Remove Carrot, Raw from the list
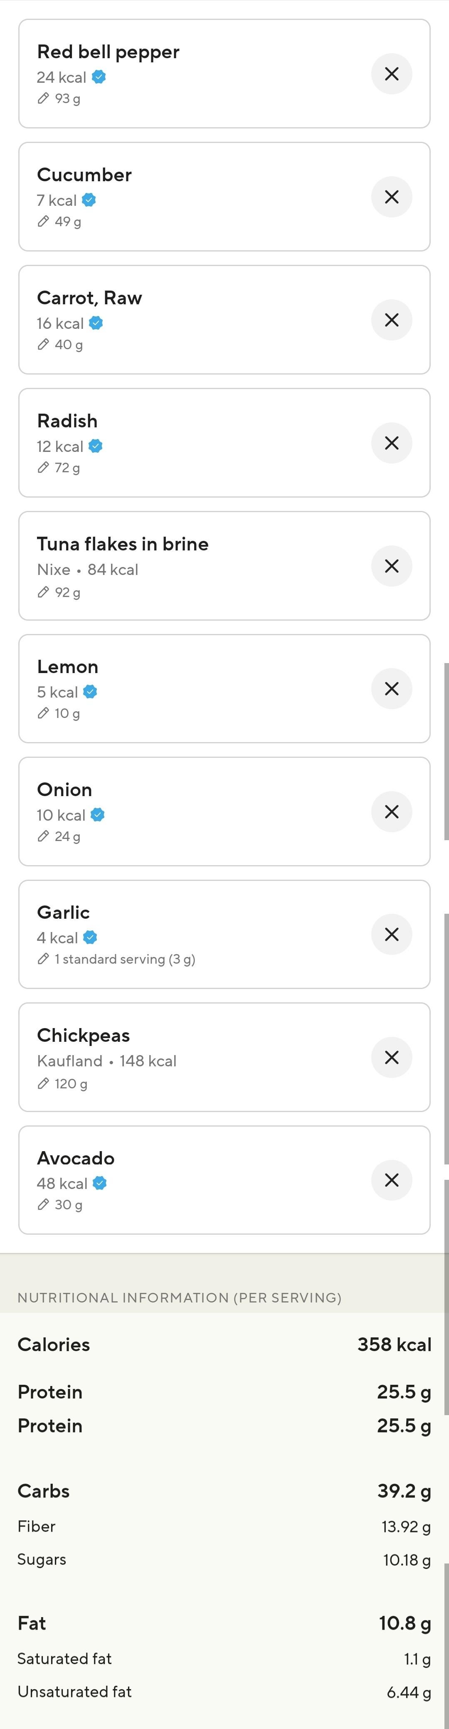The image size is (449, 1729). point(391,320)
